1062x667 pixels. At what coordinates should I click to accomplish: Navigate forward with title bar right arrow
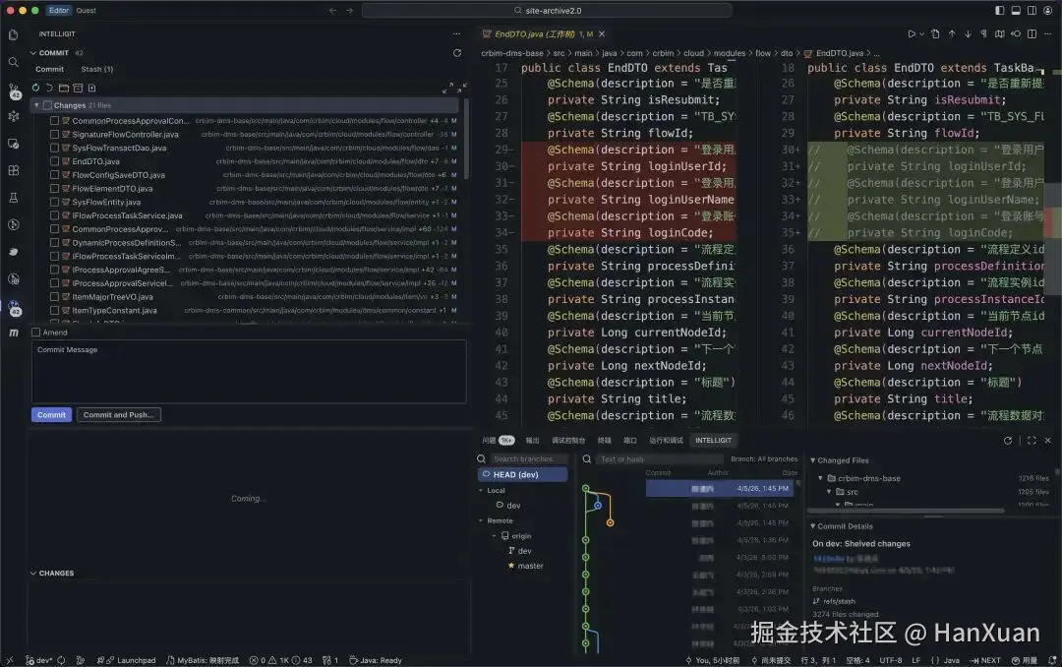pyautogui.click(x=349, y=10)
